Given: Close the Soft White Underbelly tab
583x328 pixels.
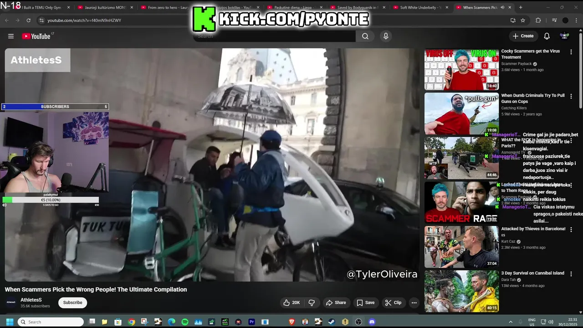Looking at the screenshot, I should [446, 7].
